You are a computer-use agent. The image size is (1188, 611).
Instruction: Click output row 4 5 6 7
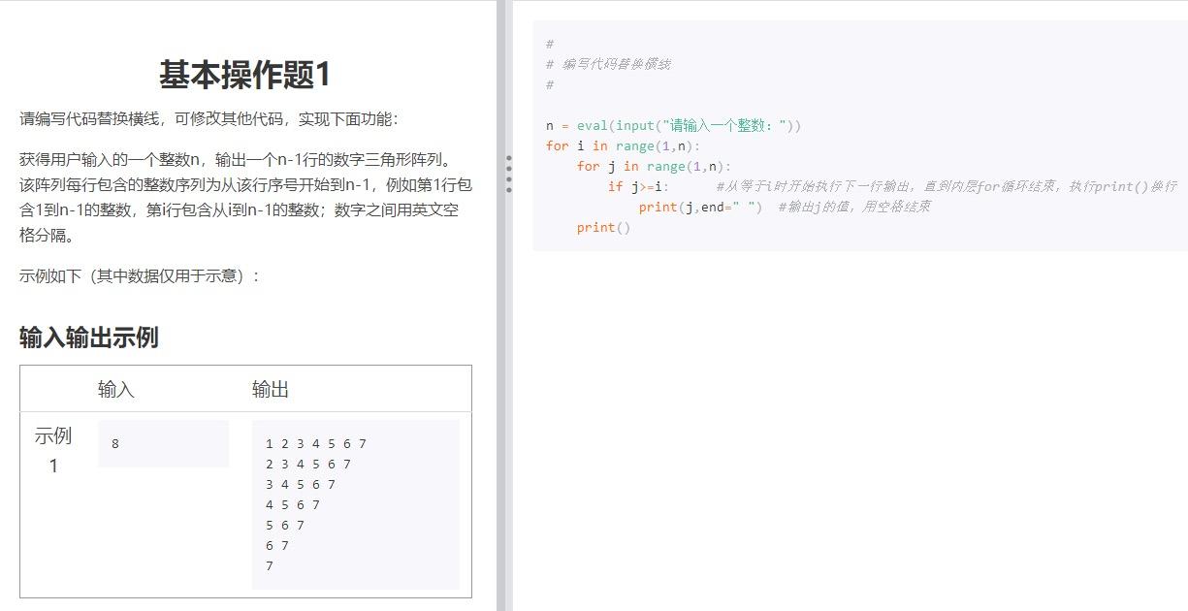coord(293,505)
